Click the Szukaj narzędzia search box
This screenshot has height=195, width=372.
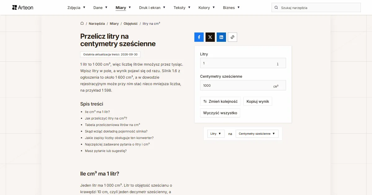click(316, 8)
